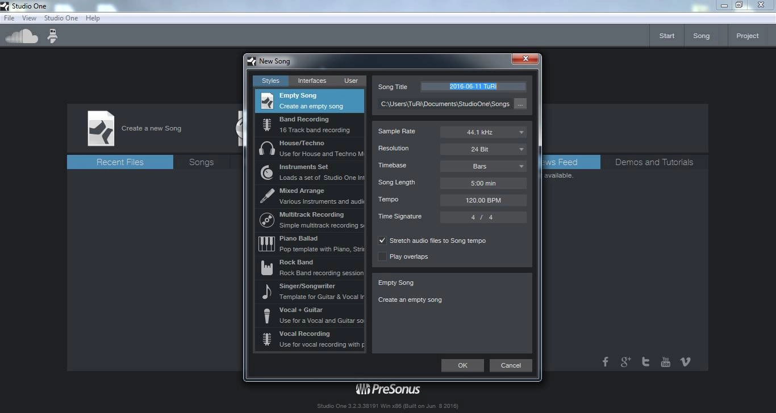Select the Band Recording microphone icon
This screenshot has height=413, width=776.
[267, 125]
